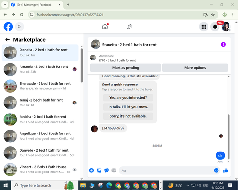Viewport: 238px width, 190px height.
Task: Open the Amanda conversation
Action: click(x=40, y=69)
